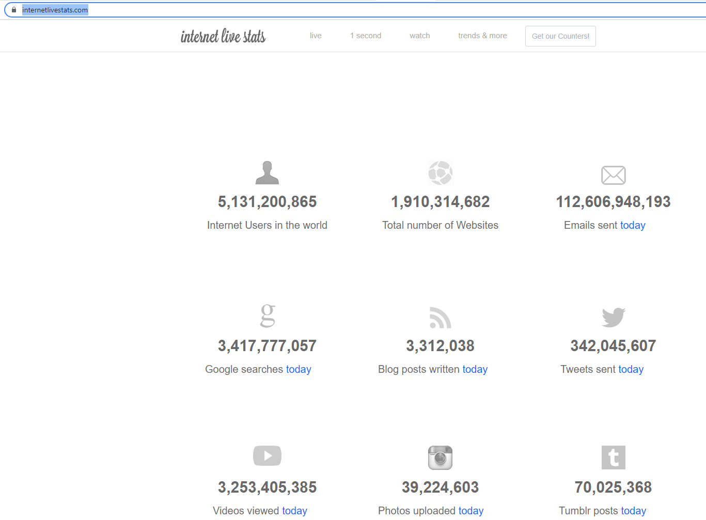The height and width of the screenshot is (520, 706).
Task: Open the internet live stats logo
Action: [x=223, y=36]
